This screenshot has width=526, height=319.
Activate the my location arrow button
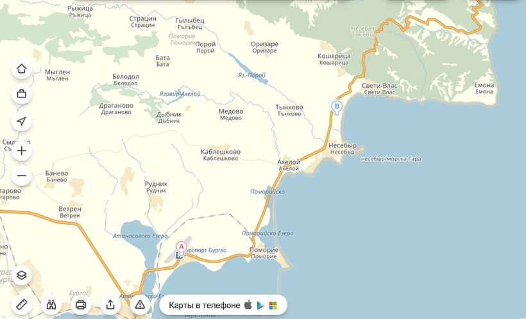[21, 121]
